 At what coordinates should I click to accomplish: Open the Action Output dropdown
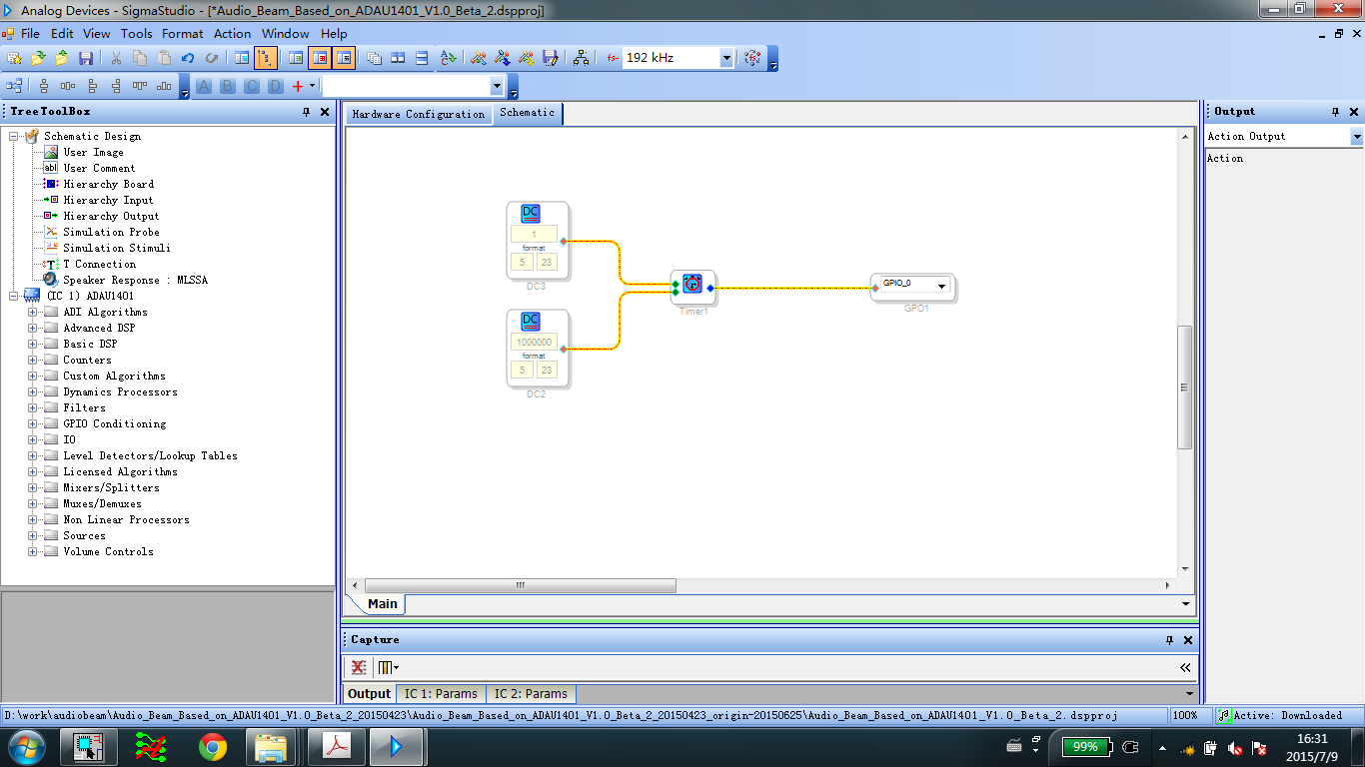1356,137
